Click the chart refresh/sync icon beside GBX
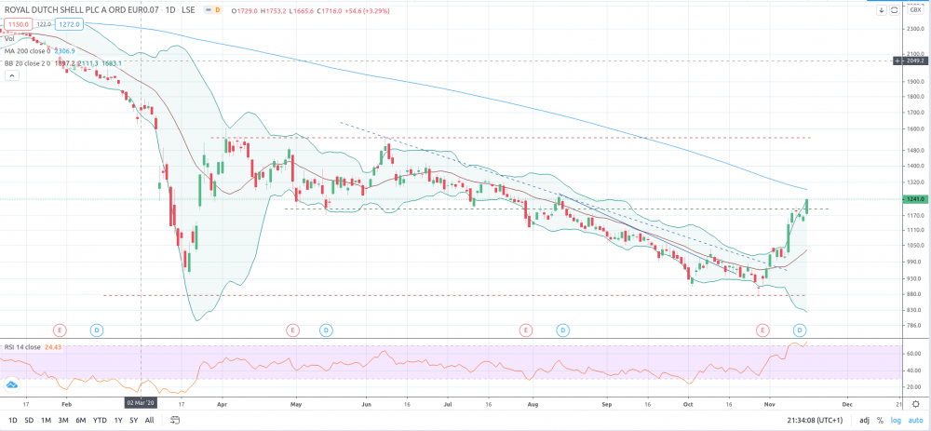The image size is (931, 431). tap(894, 10)
